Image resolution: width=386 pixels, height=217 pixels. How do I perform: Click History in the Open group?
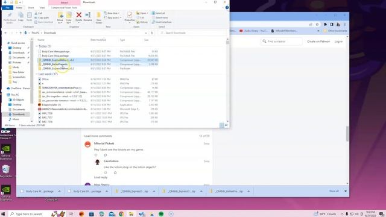click(142, 22)
